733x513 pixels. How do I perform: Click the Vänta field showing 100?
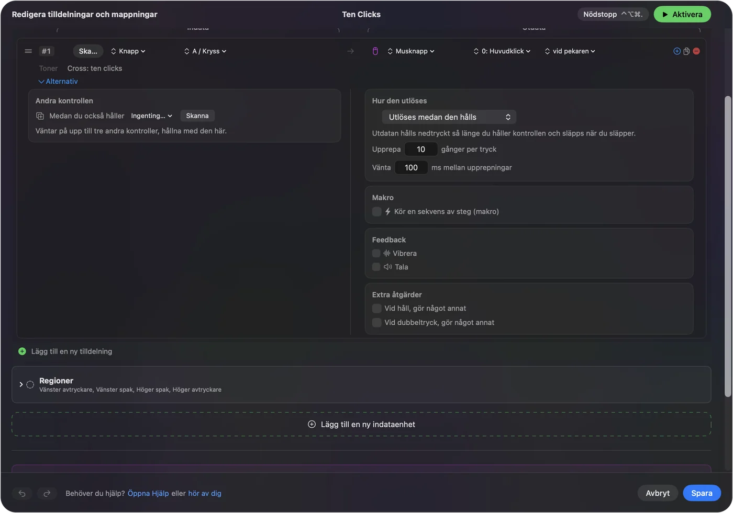(x=411, y=168)
